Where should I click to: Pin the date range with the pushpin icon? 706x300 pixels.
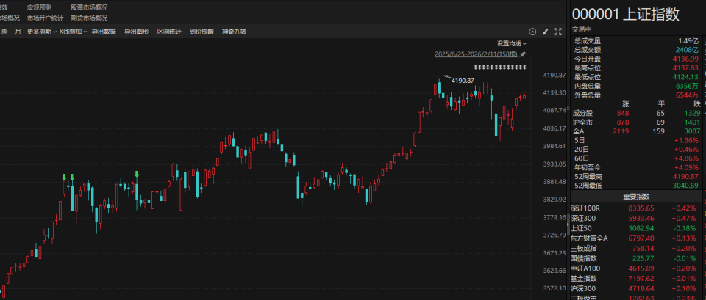point(523,54)
